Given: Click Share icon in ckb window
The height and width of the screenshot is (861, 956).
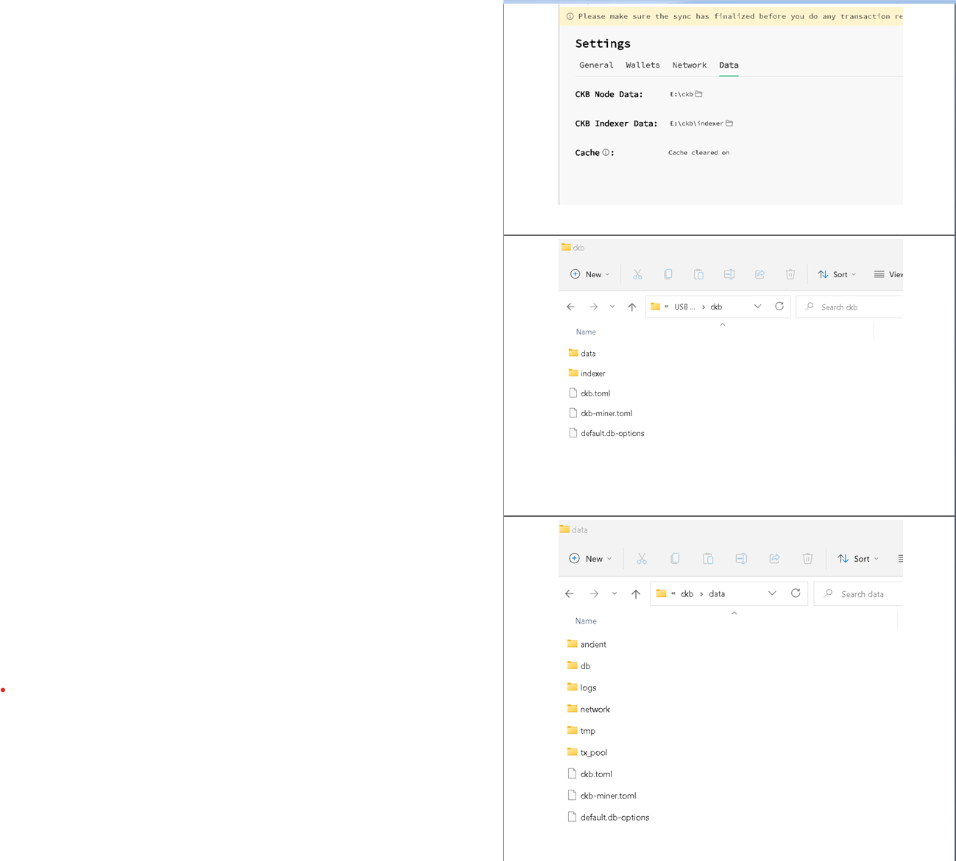Looking at the screenshot, I should click(760, 274).
